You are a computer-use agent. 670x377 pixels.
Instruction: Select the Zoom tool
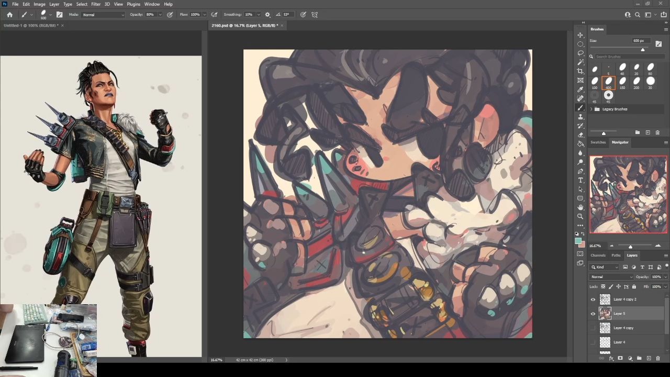coord(580,216)
